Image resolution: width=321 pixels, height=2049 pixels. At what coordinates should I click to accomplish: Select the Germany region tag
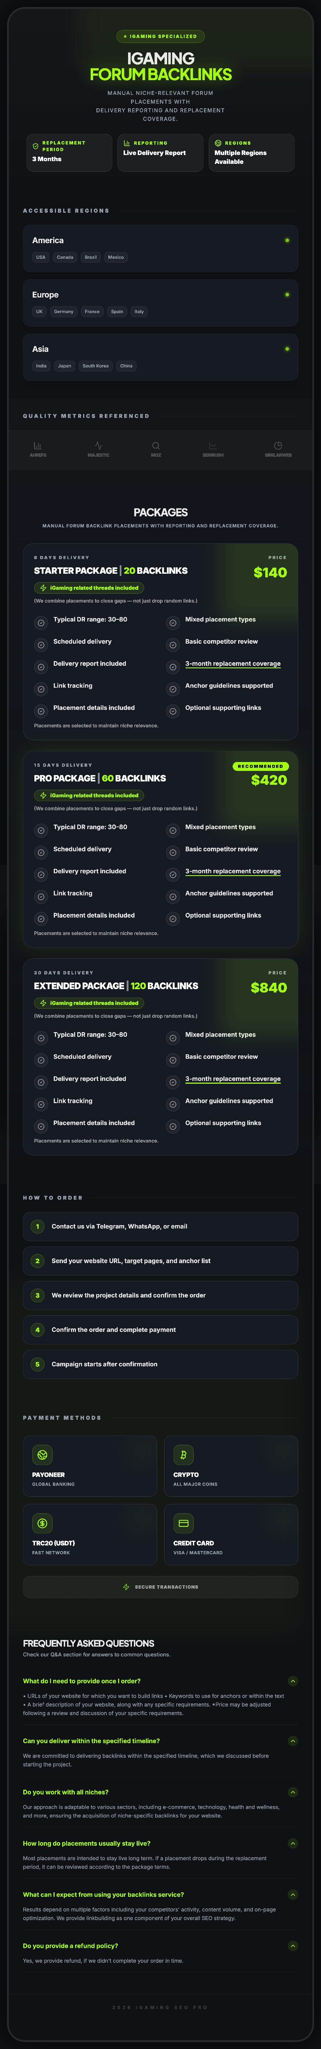(63, 312)
